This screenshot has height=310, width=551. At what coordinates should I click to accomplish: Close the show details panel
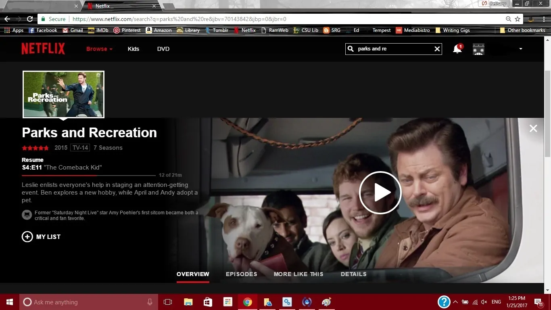[x=533, y=128]
